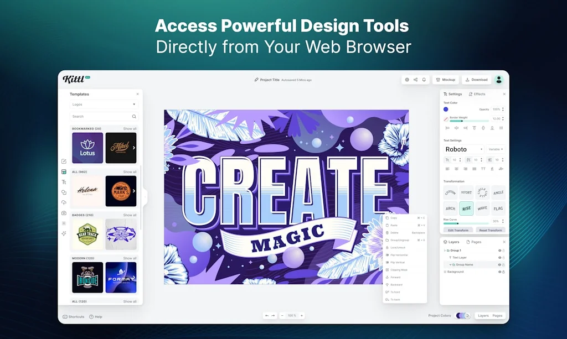
Task: Switch to the Effects tab
Action: 477,94
